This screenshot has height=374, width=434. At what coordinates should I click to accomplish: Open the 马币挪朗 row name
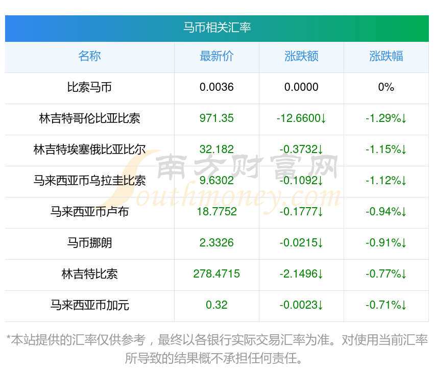[89, 243]
